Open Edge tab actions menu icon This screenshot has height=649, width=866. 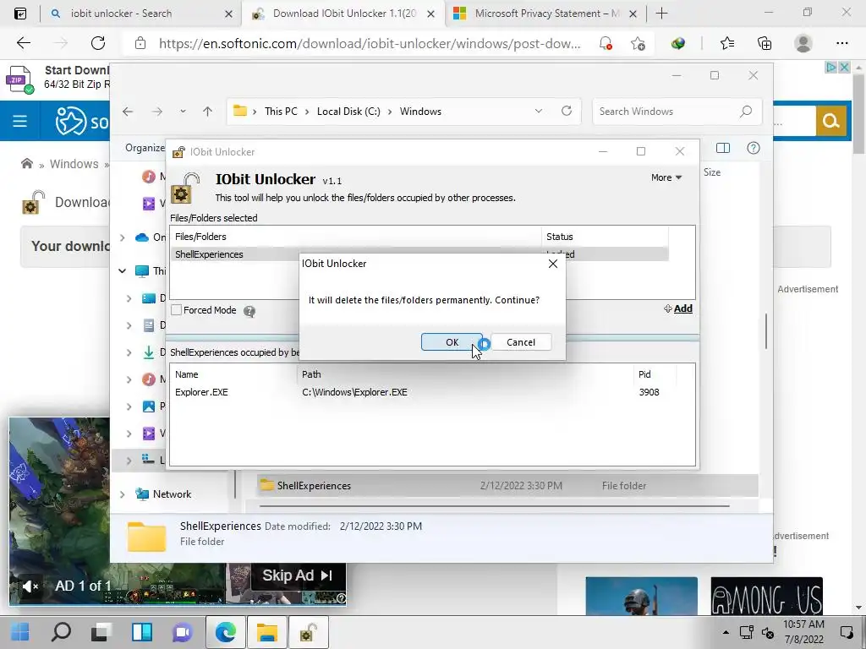point(20,14)
